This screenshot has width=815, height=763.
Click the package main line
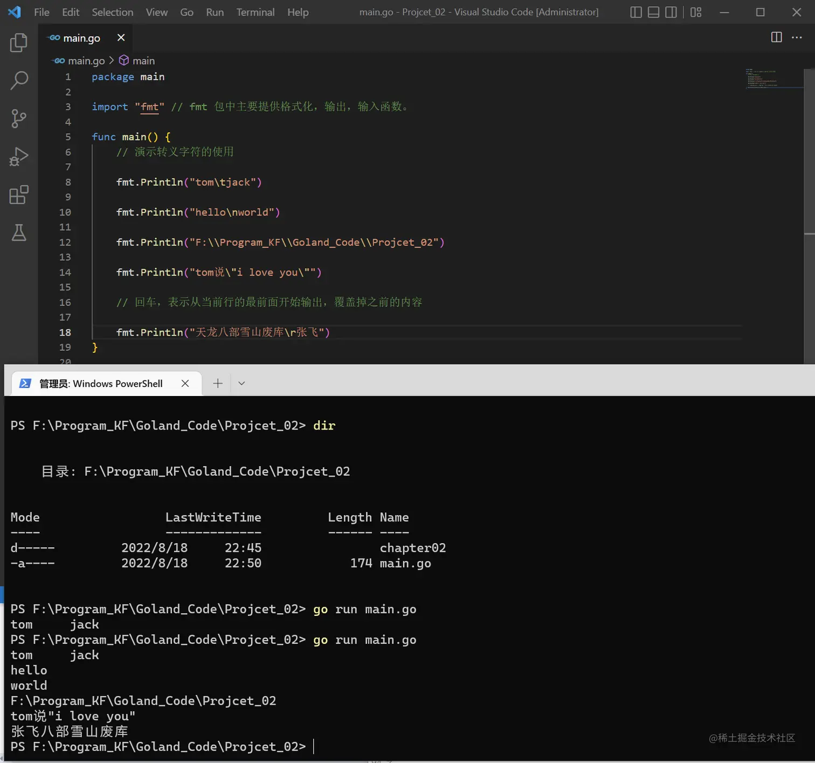tap(128, 77)
